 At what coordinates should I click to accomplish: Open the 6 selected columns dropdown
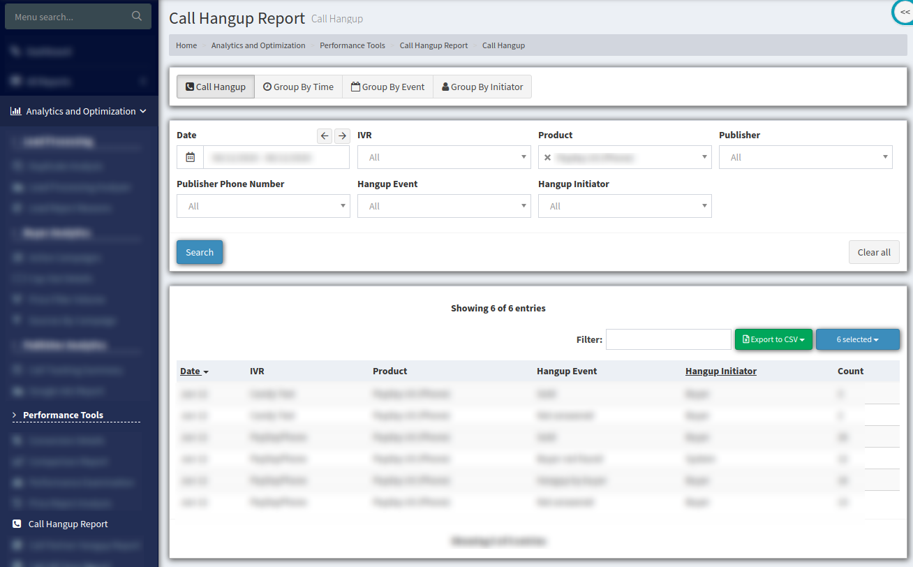[x=857, y=339]
